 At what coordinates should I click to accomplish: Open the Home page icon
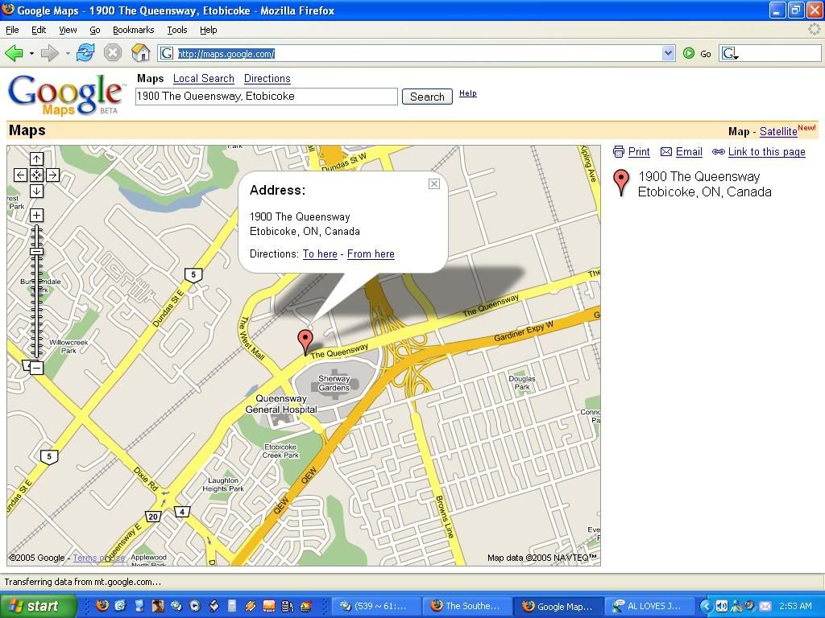point(140,53)
